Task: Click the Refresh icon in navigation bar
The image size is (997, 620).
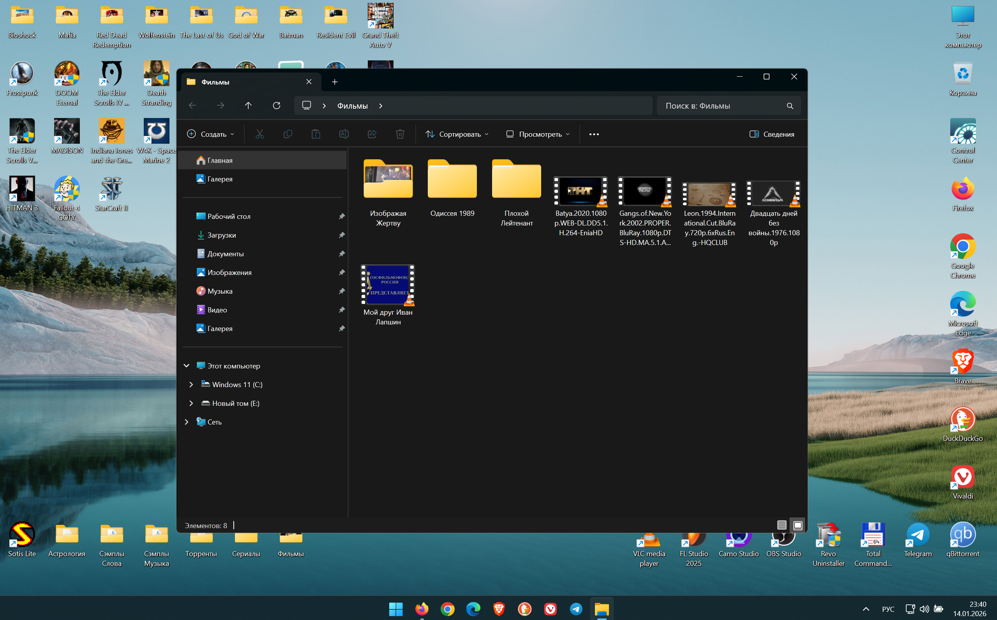Action: tap(276, 106)
